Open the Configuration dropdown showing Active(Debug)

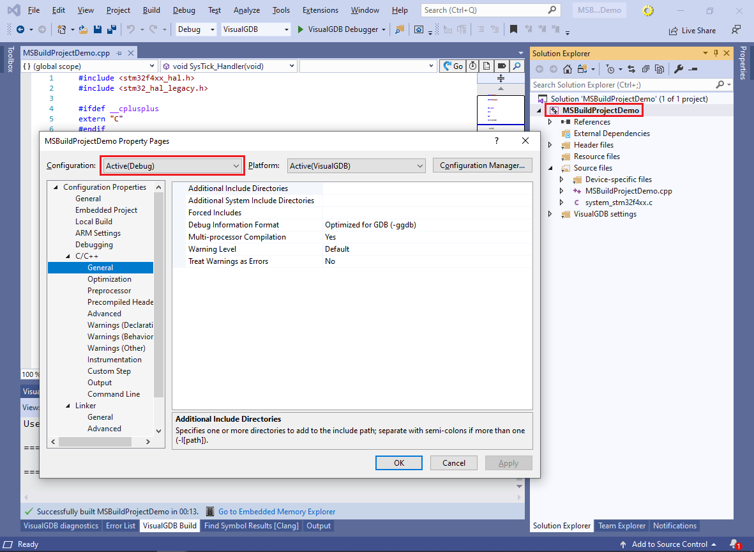click(172, 165)
